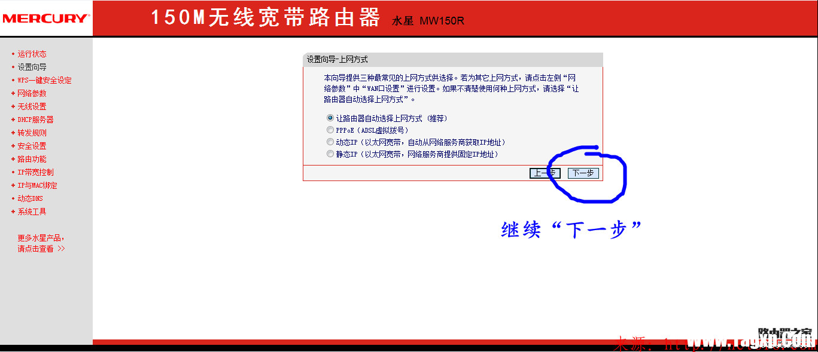Click the 更多水星产品 text
This screenshot has height=352, width=818.
[x=41, y=238]
